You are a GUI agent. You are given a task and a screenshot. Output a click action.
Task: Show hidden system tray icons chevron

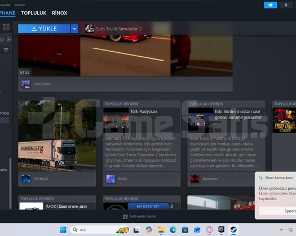pyautogui.click(x=281, y=230)
